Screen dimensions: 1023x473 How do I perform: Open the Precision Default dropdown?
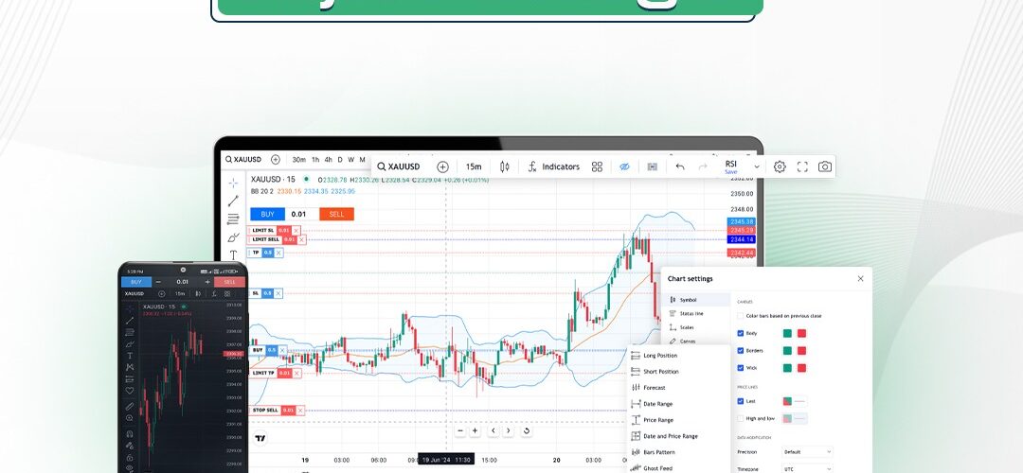[807, 451]
